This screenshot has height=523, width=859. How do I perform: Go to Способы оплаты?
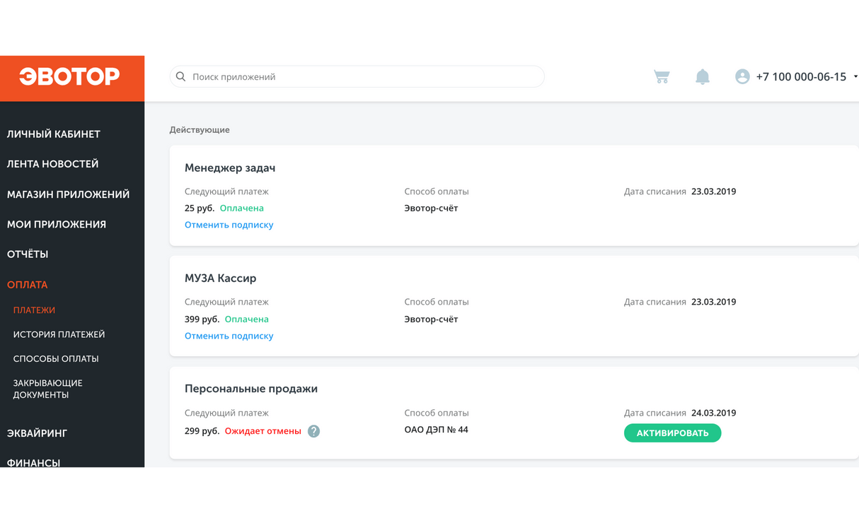56,359
